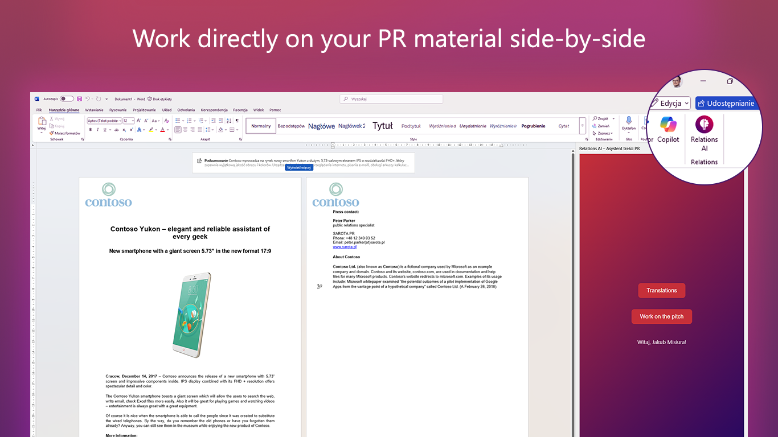Click the Save icon in title bar

(80, 99)
